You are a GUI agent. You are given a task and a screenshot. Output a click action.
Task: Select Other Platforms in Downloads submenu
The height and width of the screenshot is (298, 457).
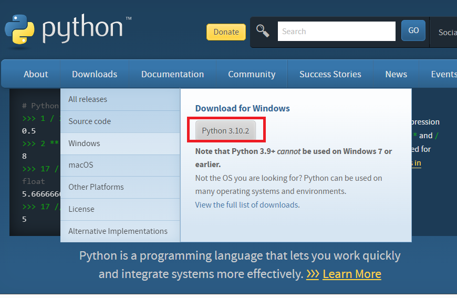[120, 187]
